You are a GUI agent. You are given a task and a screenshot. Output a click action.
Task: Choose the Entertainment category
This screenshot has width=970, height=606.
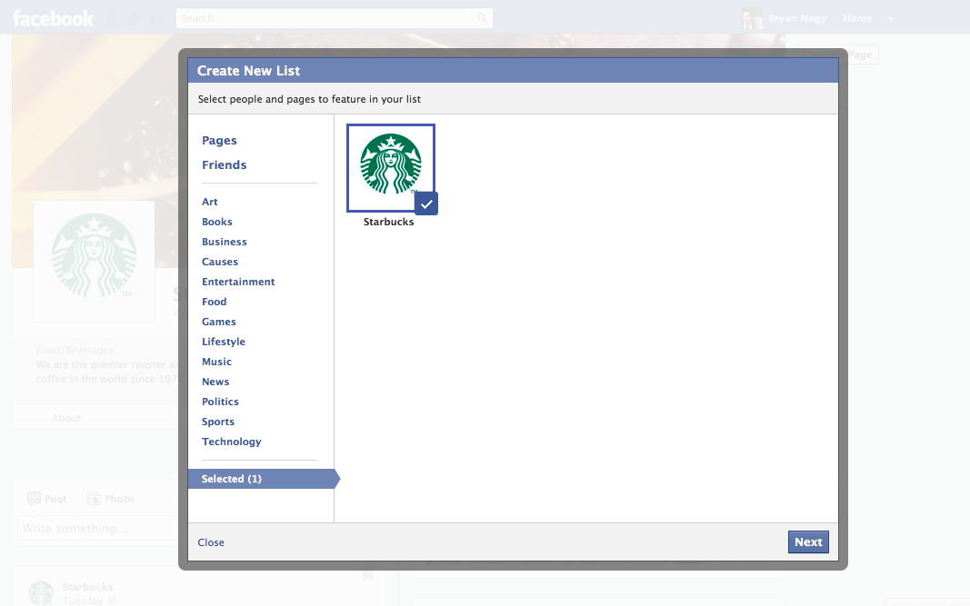238,282
